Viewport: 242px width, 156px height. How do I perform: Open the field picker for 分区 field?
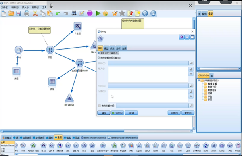coord(191,86)
